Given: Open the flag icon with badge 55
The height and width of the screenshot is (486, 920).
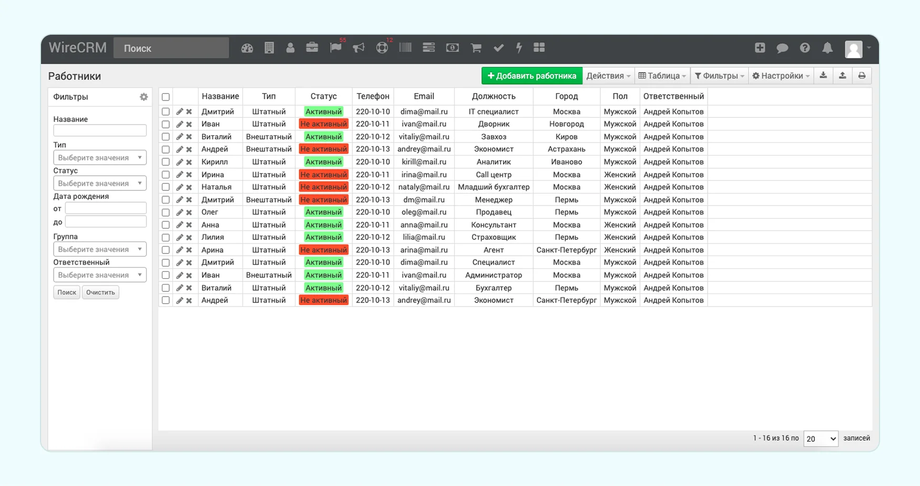Looking at the screenshot, I should (335, 48).
